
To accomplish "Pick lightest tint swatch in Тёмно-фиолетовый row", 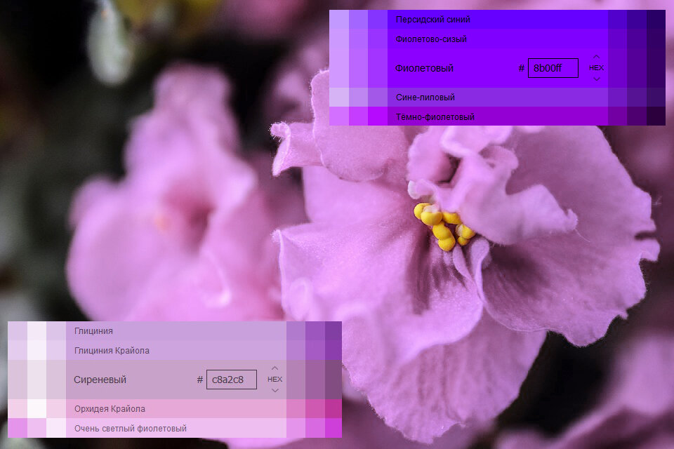I will coord(339,117).
